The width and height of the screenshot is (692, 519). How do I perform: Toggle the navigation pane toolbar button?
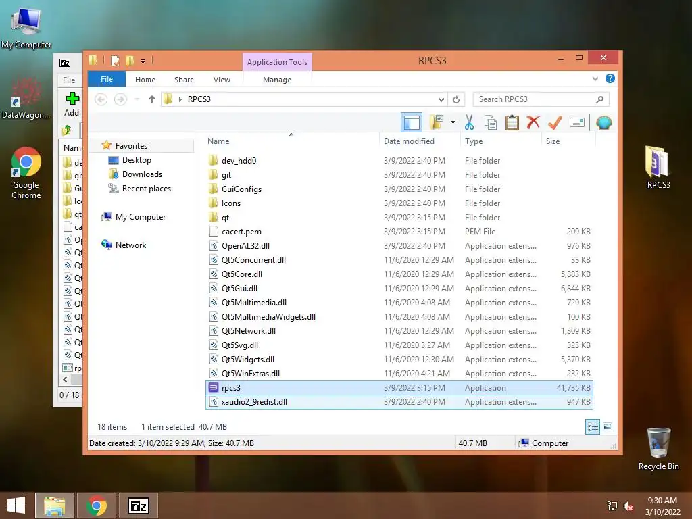pyautogui.click(x=412, y=122)
